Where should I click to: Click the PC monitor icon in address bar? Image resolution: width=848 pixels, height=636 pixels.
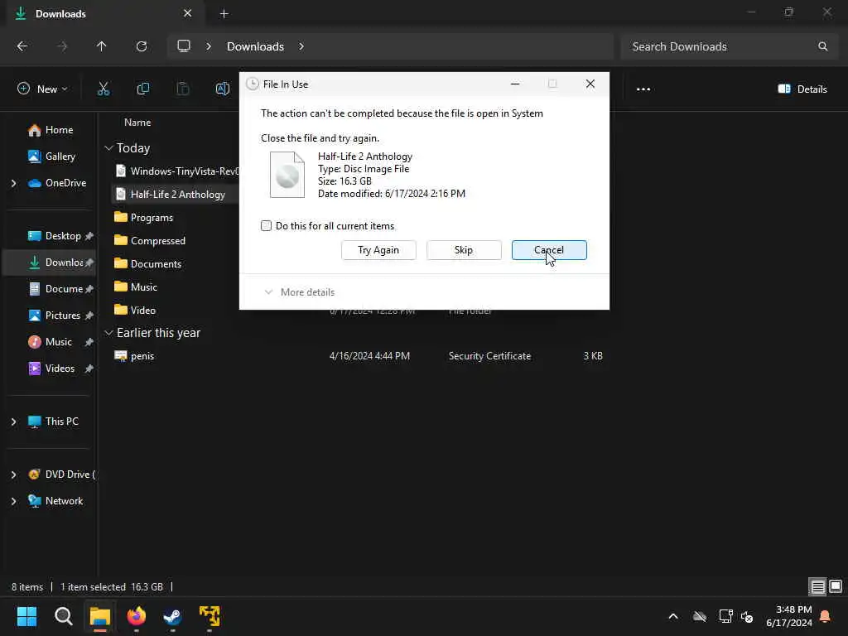[184, 46]
